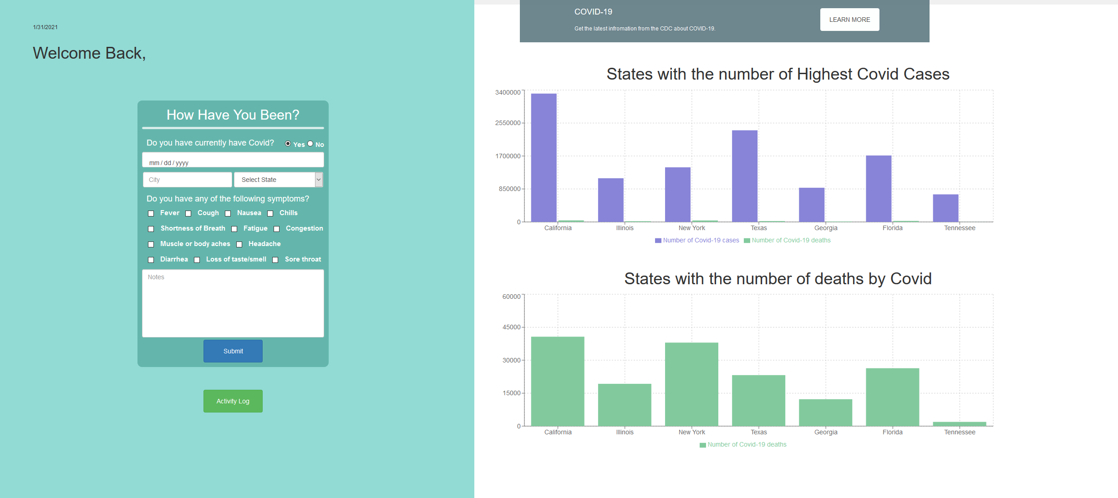1118x498 pixels.
Task: Enable the Shortness of Breath checkbox
Action: coord(151,229)
